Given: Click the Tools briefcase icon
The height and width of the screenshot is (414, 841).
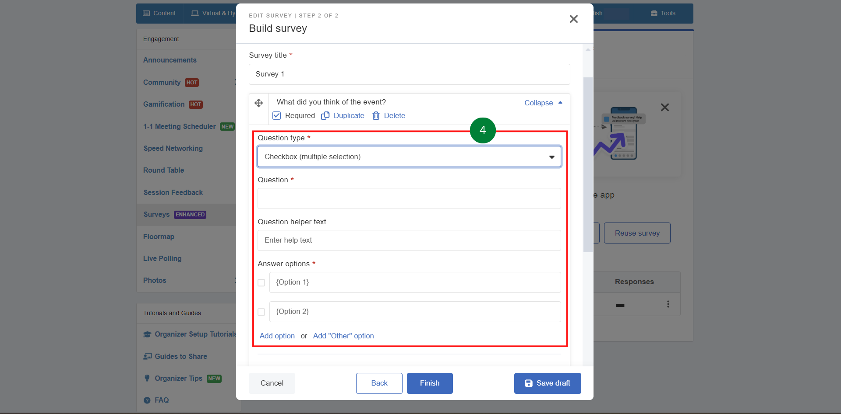Looking at the screenshot, I should tap(654, 13).
